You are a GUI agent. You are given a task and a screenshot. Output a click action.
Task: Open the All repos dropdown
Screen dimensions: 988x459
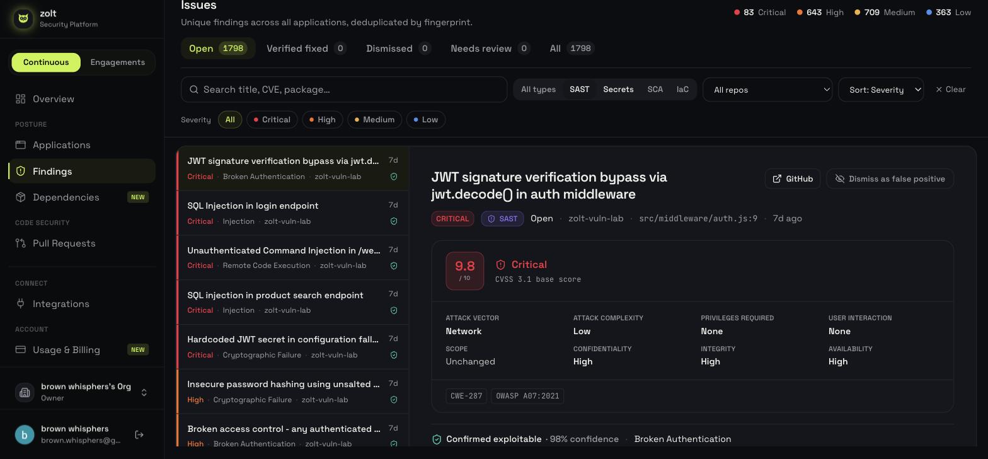(x=767, y=90)
